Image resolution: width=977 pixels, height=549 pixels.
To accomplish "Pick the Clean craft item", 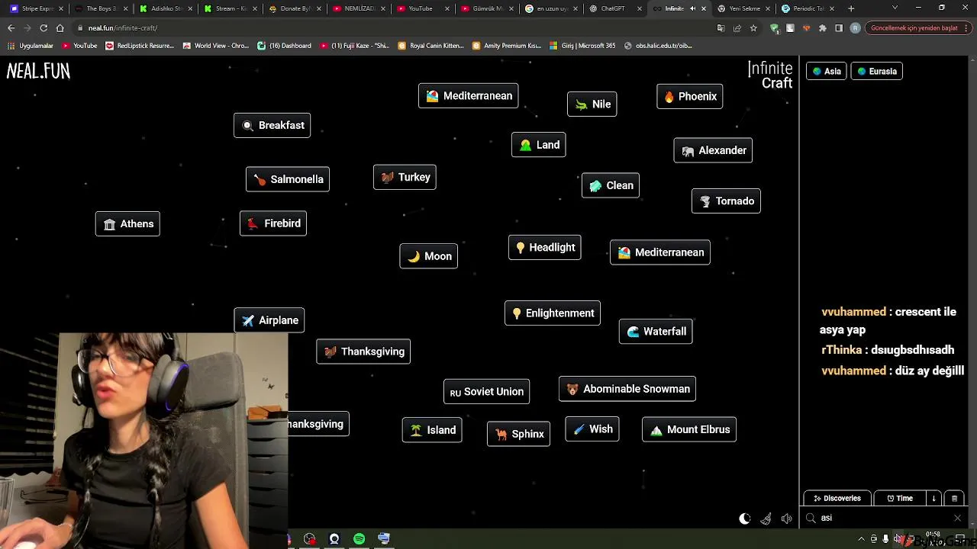I will point(611,185).
